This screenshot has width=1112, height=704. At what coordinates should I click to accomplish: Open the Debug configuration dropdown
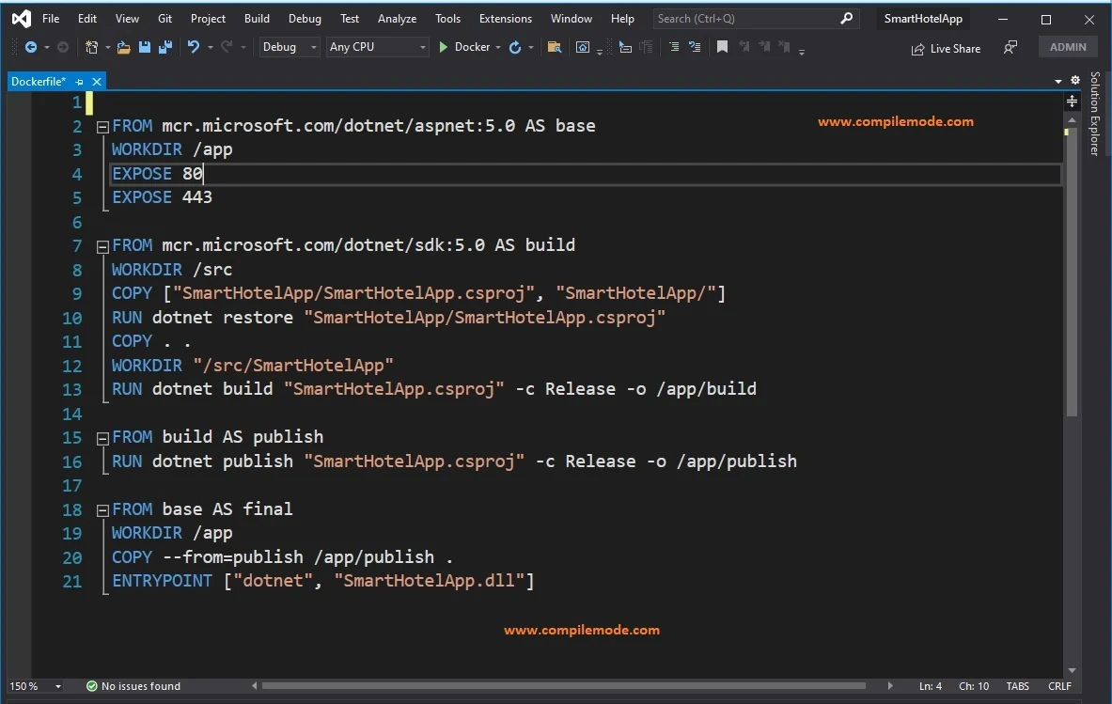click(x=289, y=47)
